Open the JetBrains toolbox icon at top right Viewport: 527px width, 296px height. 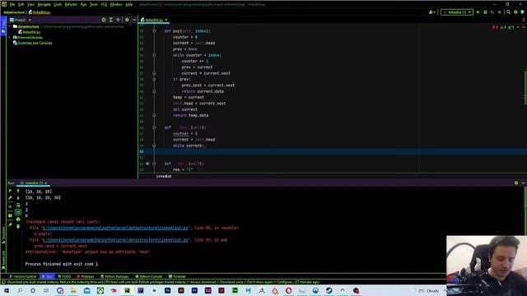pos(523,12)
